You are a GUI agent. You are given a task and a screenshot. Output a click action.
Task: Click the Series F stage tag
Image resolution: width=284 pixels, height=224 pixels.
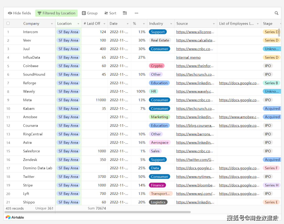click(271, 168)
